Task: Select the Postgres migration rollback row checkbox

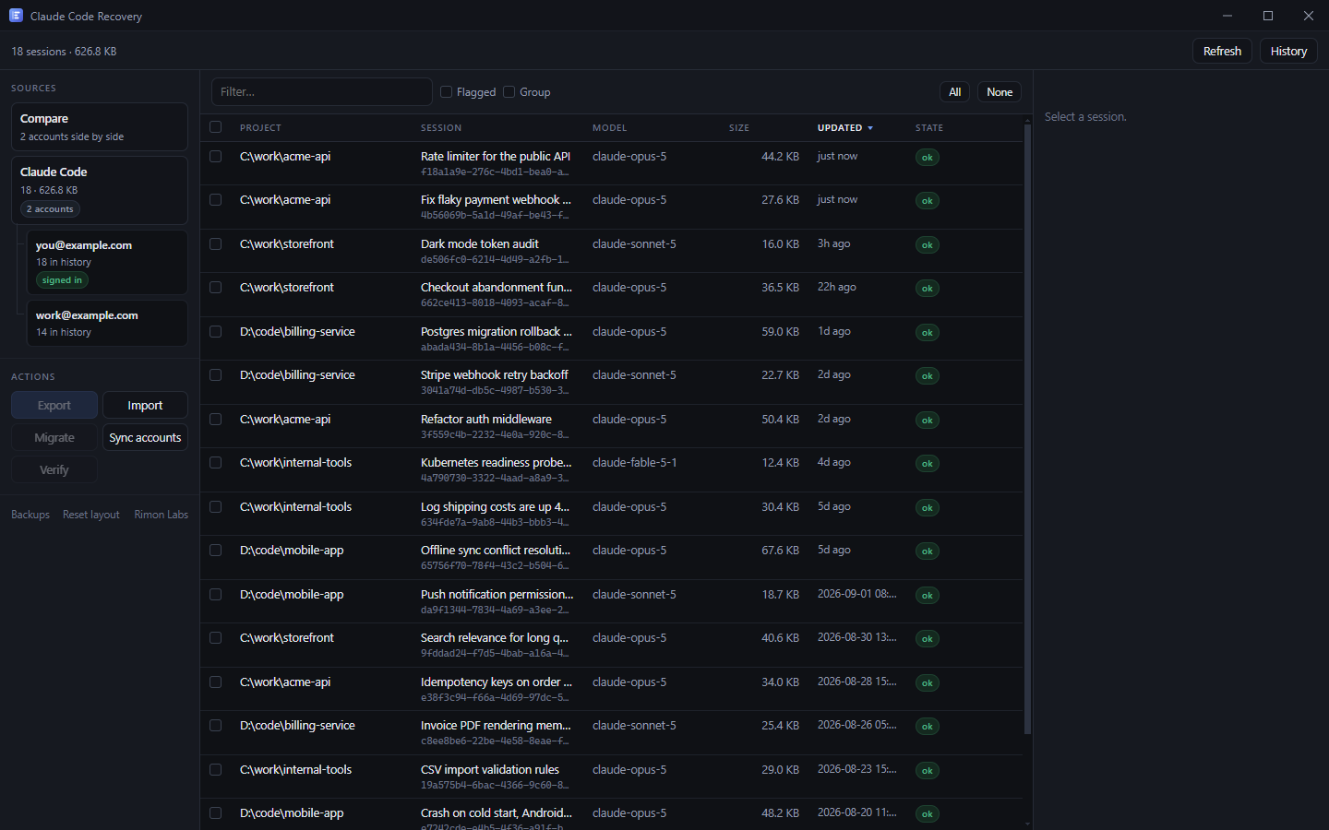Action: [215, 332]
